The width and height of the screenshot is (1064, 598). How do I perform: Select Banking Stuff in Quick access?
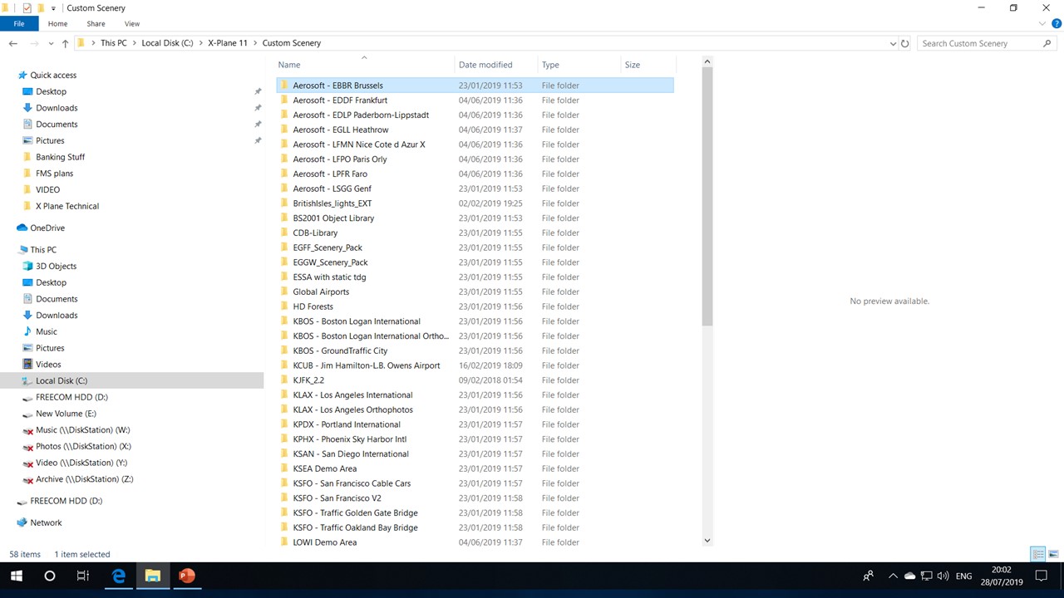click(61, 157)
